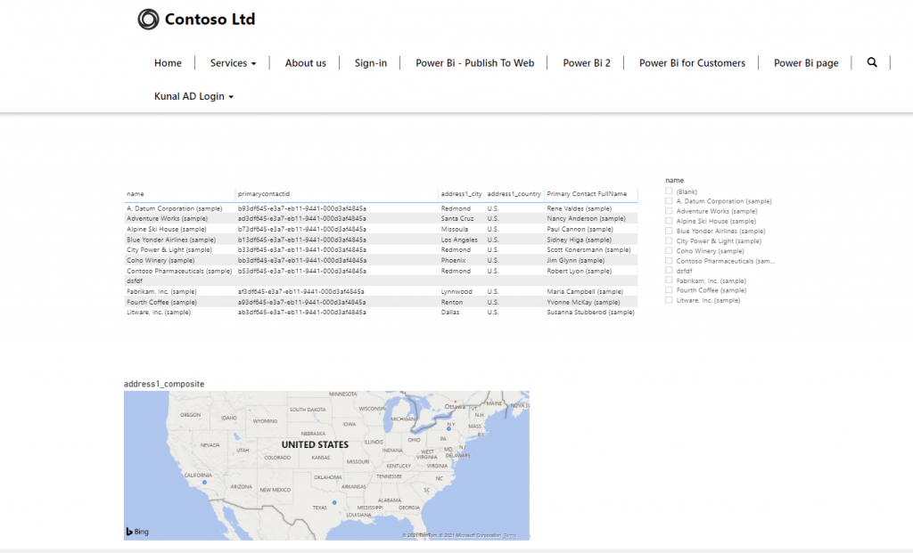Select Contoso Pharmaceuticals (sample) table cell
This screenshot has width=913, height=553.
tap(178, 271)
